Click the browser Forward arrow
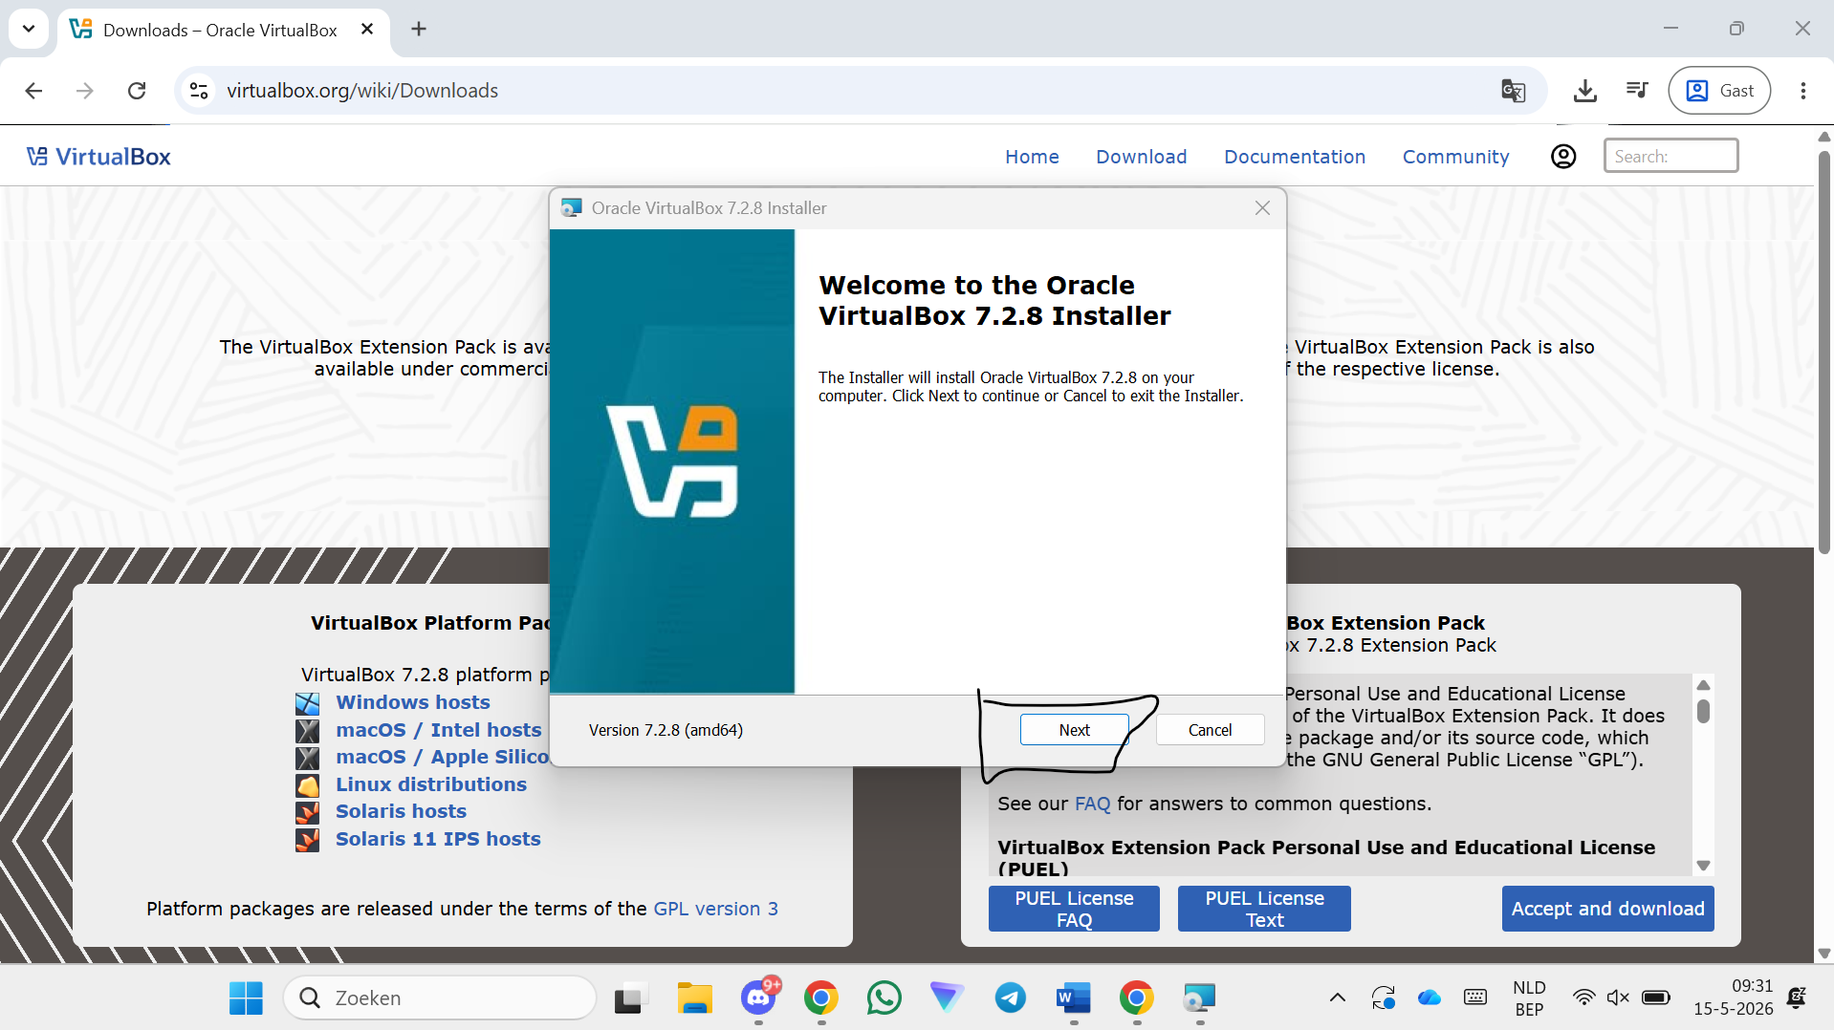Screen dimensions: 1834x1030 click(85, 91)
